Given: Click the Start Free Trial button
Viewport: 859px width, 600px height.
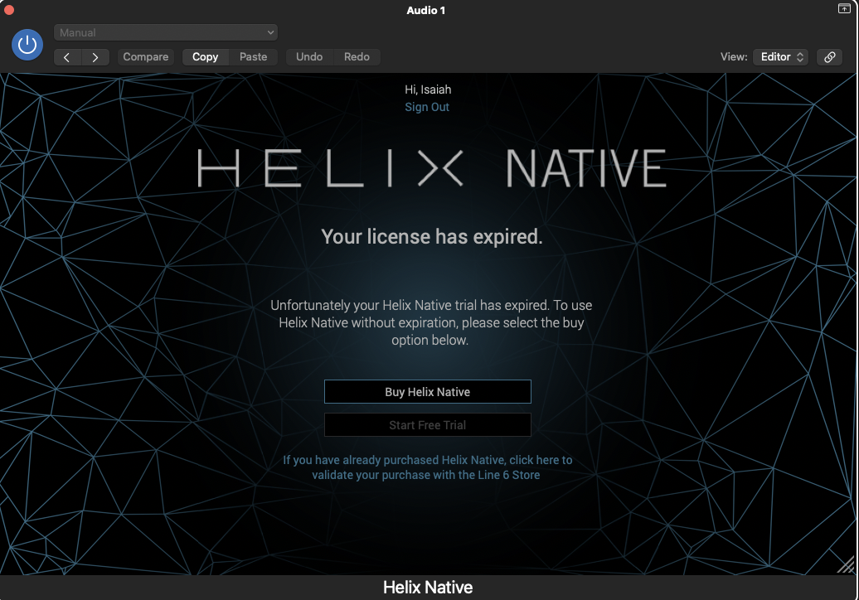Looking at the screenshot, I should click(427, 425).
